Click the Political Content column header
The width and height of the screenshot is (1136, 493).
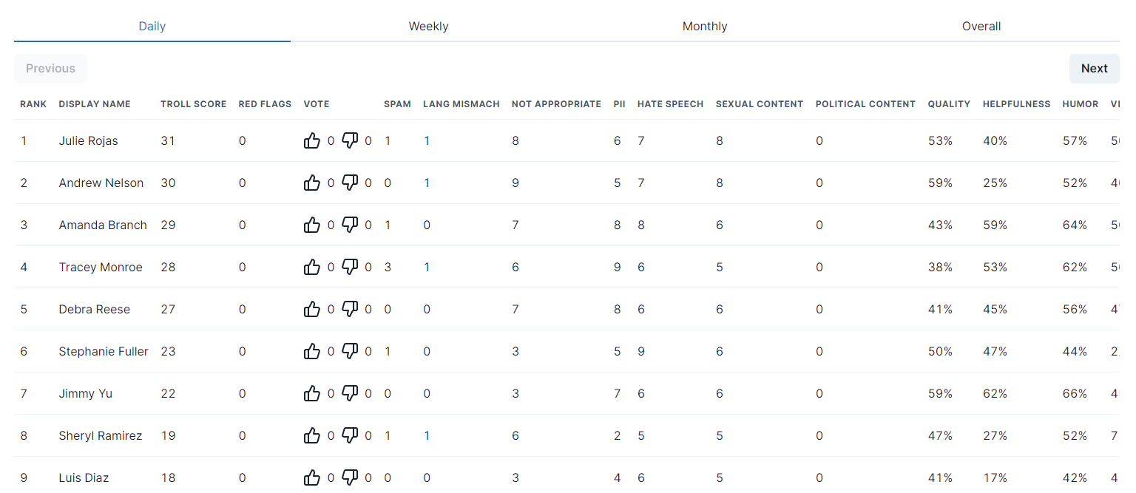pos(865,104)
